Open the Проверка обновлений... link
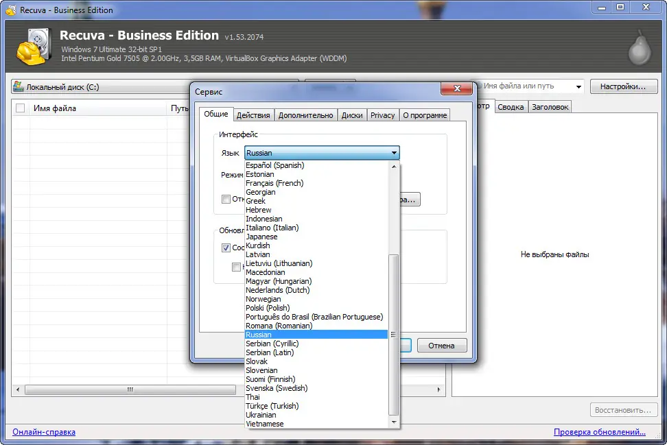Screen dimensions: 667x445 tap(599, 432)
